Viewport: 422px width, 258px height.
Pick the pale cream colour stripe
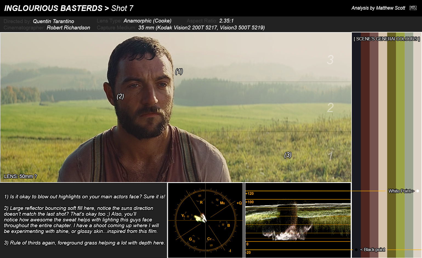pyautogui.click(x=417, y=145)
